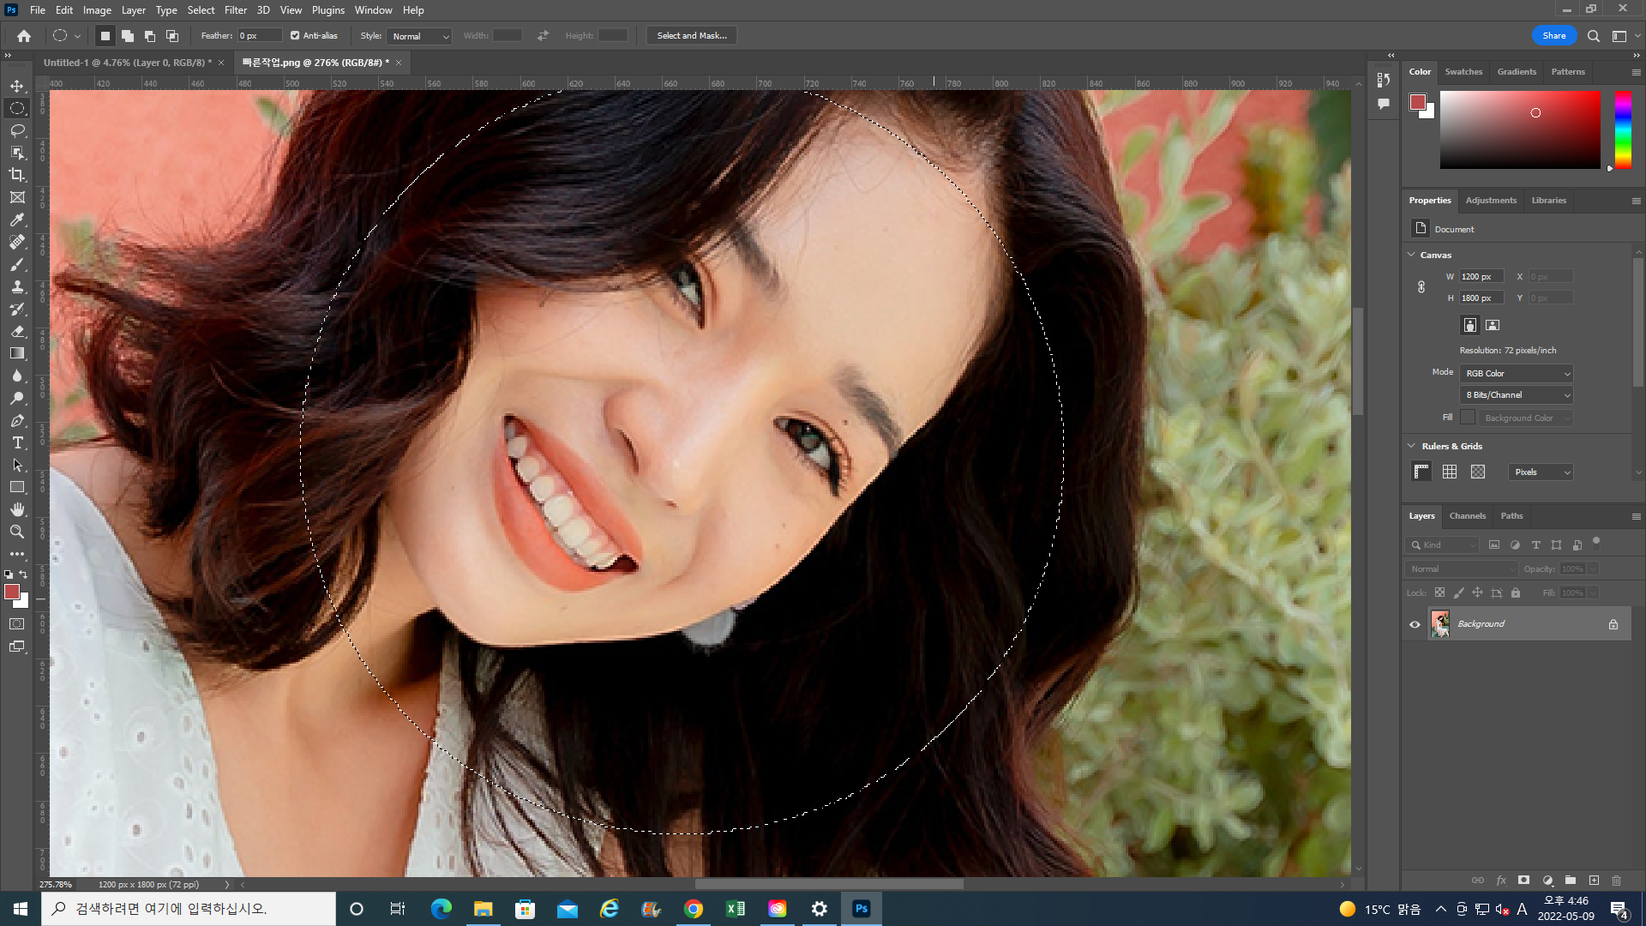Image resolution: width=1646 pixels, height=926 pixels.
Task: Open the RGB Color mode dropdown
Action: tap(1517, 373)
